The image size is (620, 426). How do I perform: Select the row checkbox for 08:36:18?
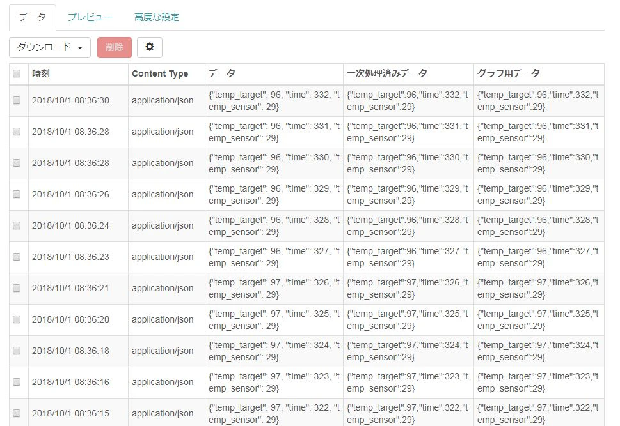[x=17, y=351]
